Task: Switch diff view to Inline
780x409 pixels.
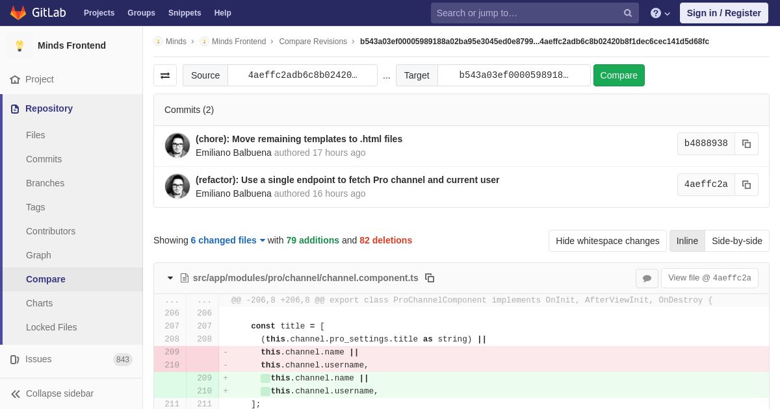Action: pyautogui.click(x=686, y=241)
